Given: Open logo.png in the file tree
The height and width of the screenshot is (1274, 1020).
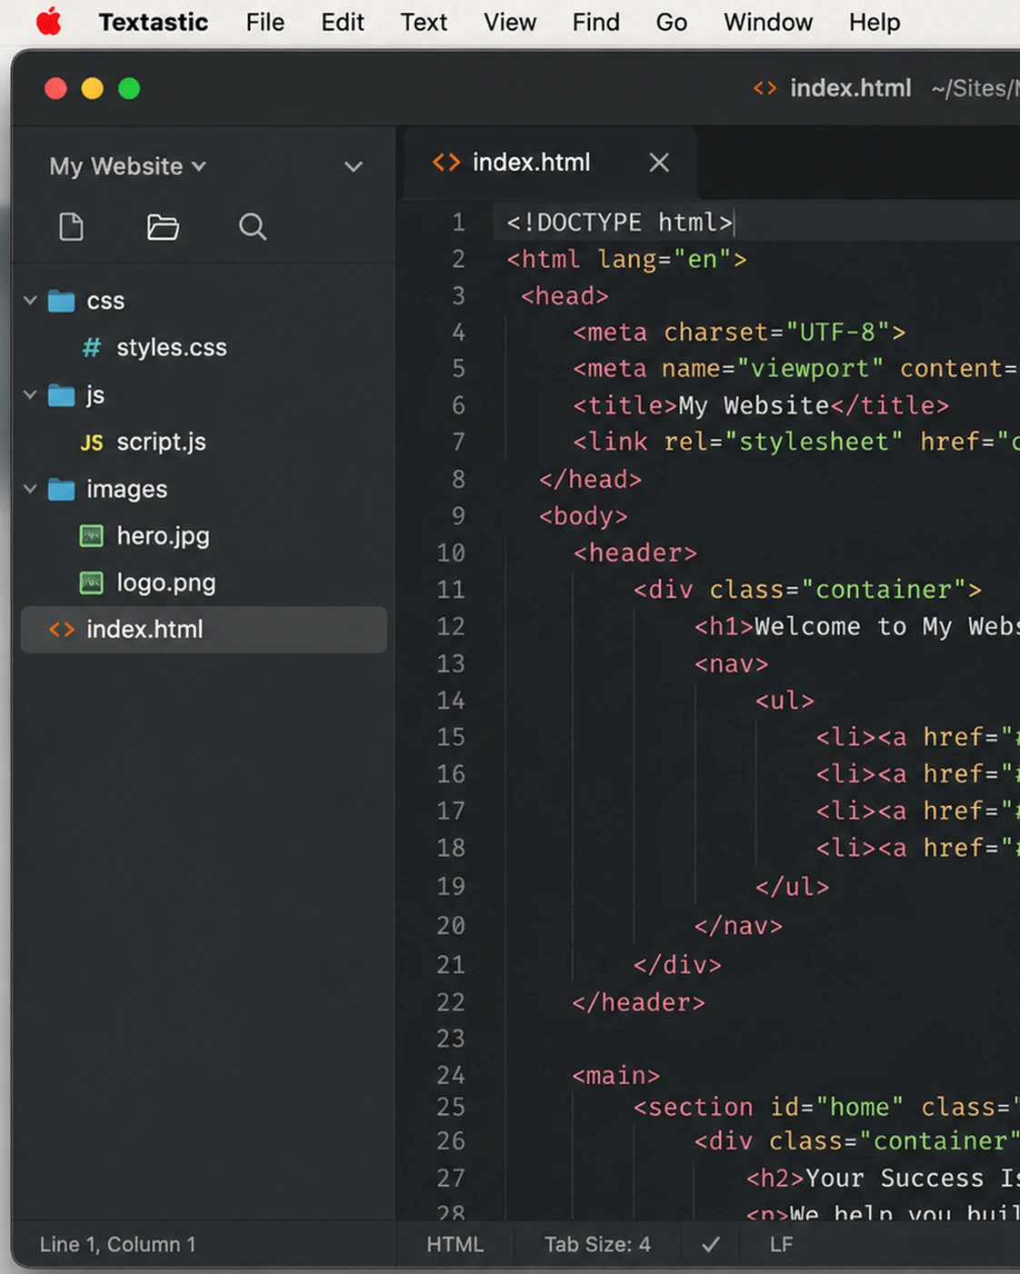Looking at the screenshot, I should pos(166,582).
